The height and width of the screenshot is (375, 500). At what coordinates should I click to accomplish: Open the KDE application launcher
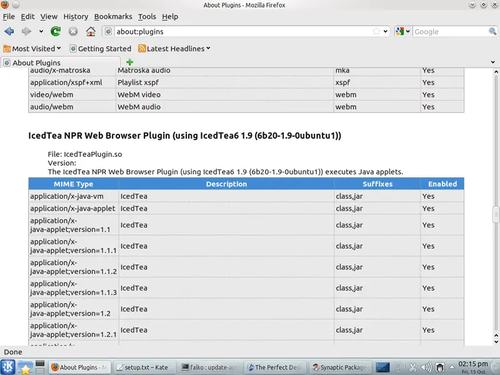coord(7,367)
